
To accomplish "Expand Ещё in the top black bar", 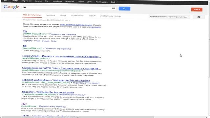I will pyautogui.click(x=114, y=2).
